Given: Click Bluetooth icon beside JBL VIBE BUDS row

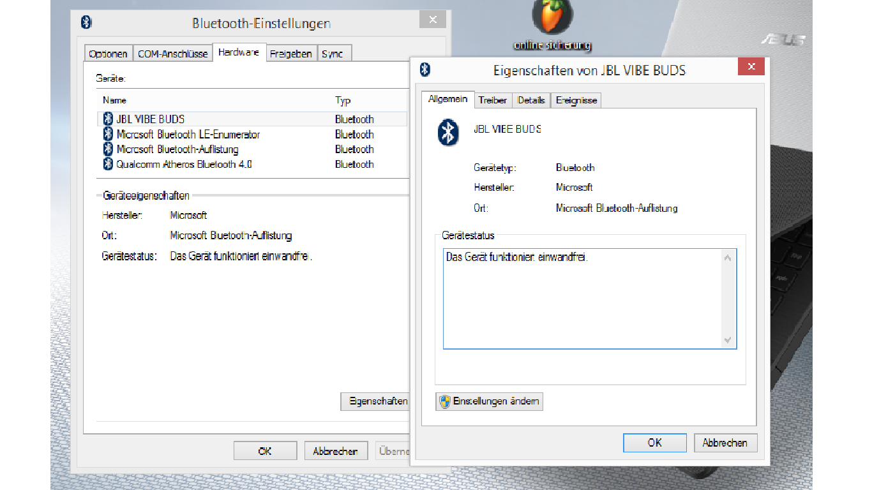Looking at the screenshot, I should (x=108, y=119).
